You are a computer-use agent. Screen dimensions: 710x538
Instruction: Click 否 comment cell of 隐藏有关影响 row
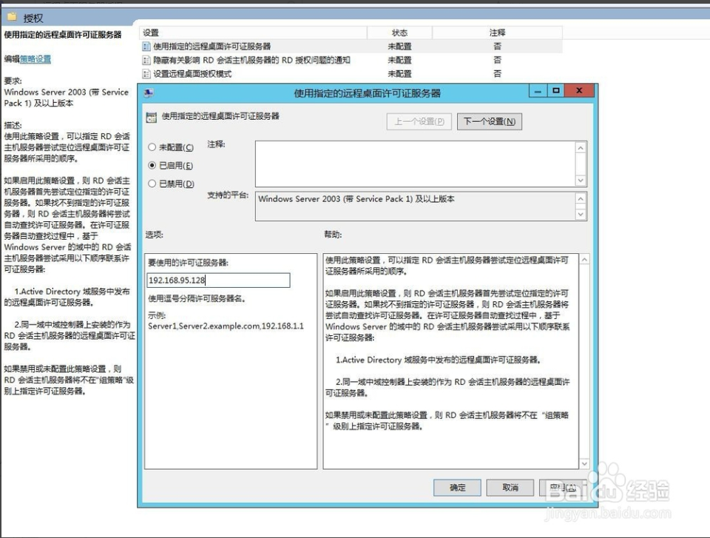tap(497, 60)
